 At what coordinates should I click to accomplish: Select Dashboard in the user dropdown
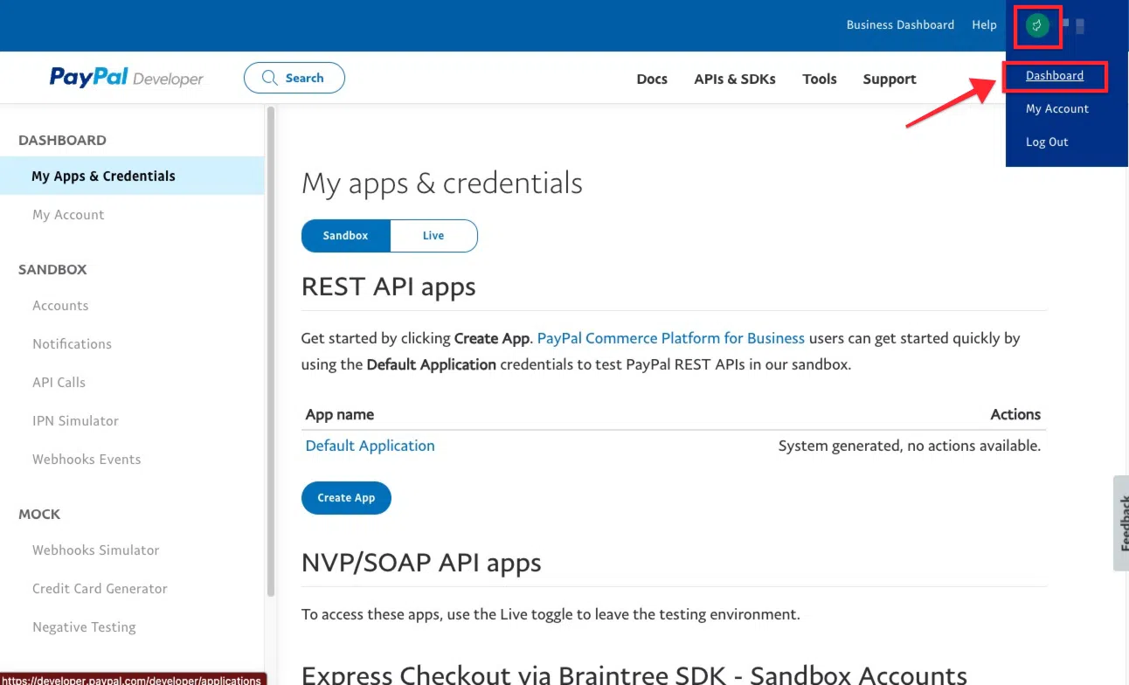click(1054, 76)
